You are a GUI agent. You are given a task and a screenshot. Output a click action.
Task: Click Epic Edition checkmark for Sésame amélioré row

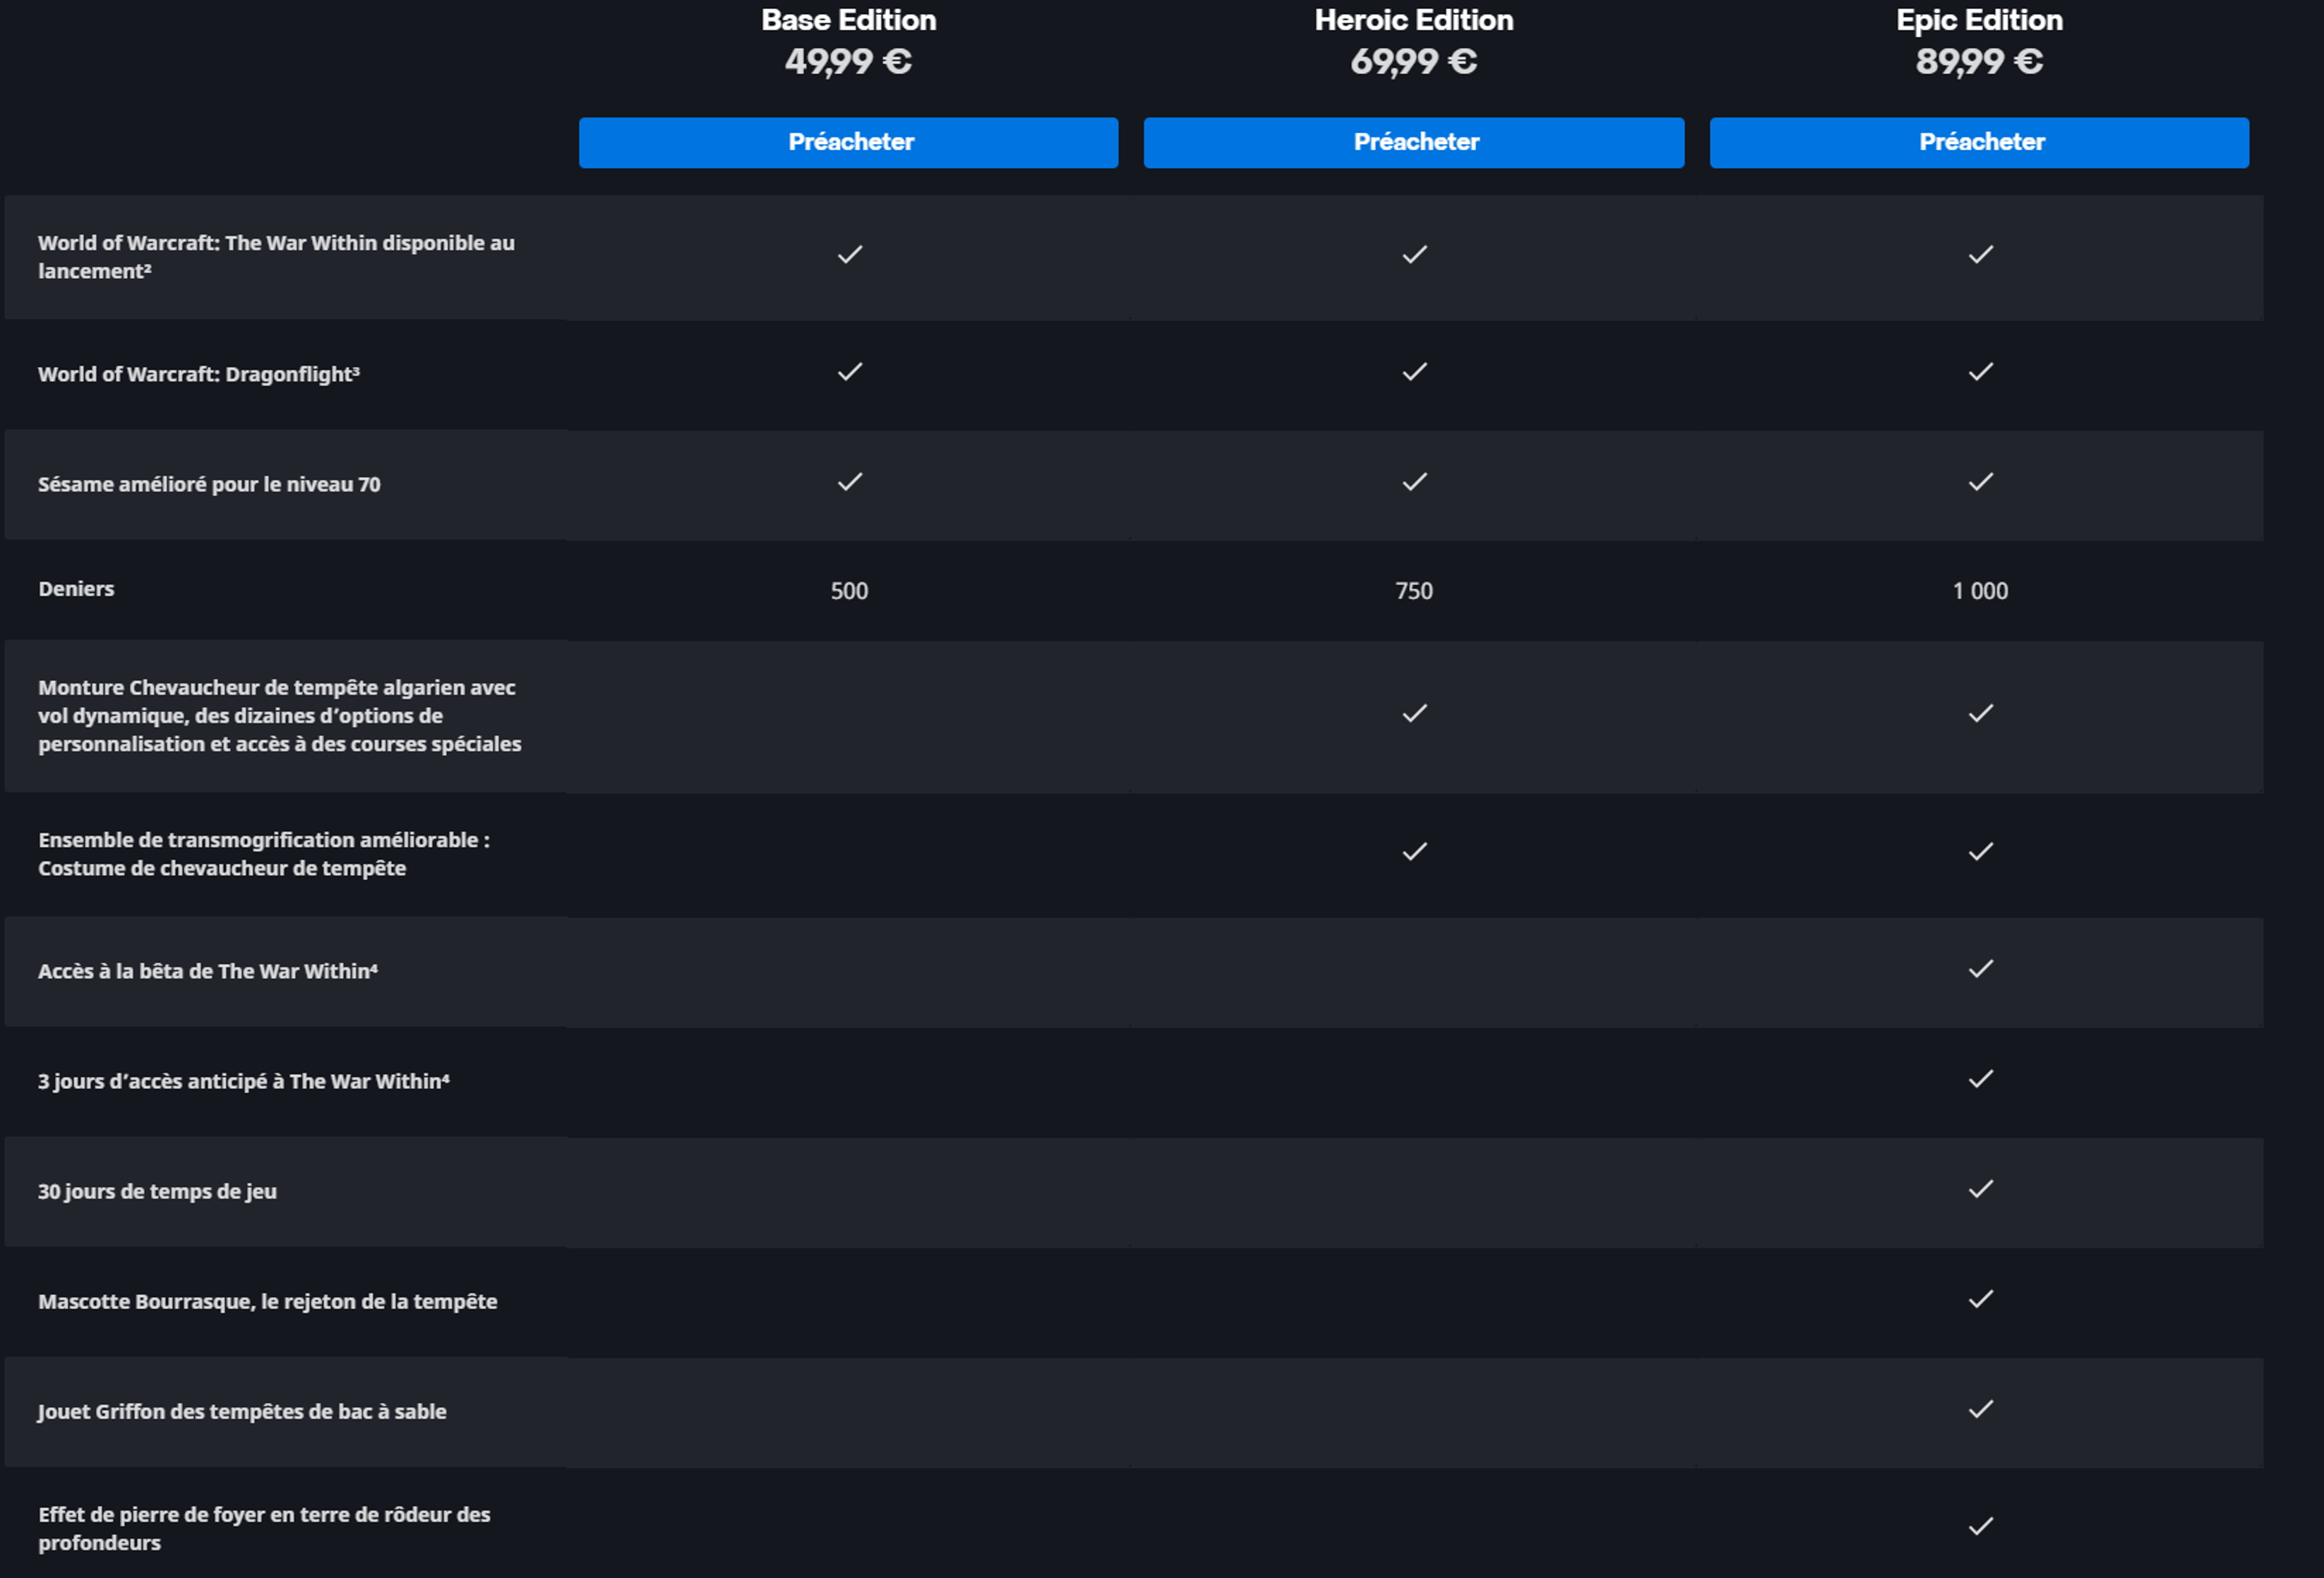point(1981,482)
